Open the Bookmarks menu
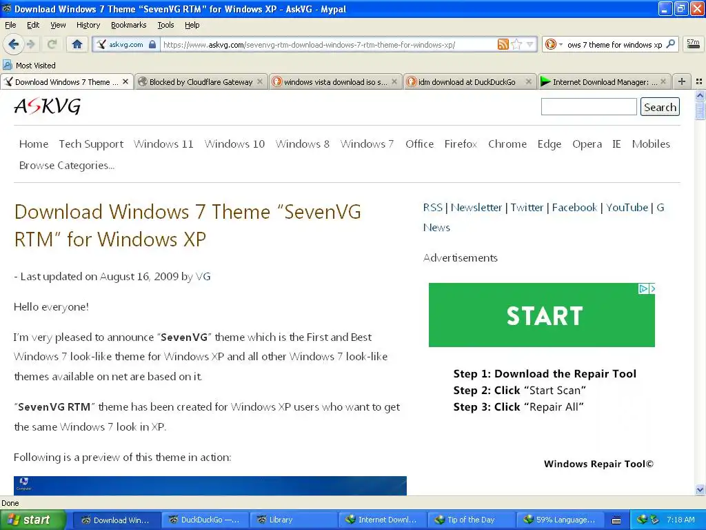706x530 pixels. click(x=129, y=25)
